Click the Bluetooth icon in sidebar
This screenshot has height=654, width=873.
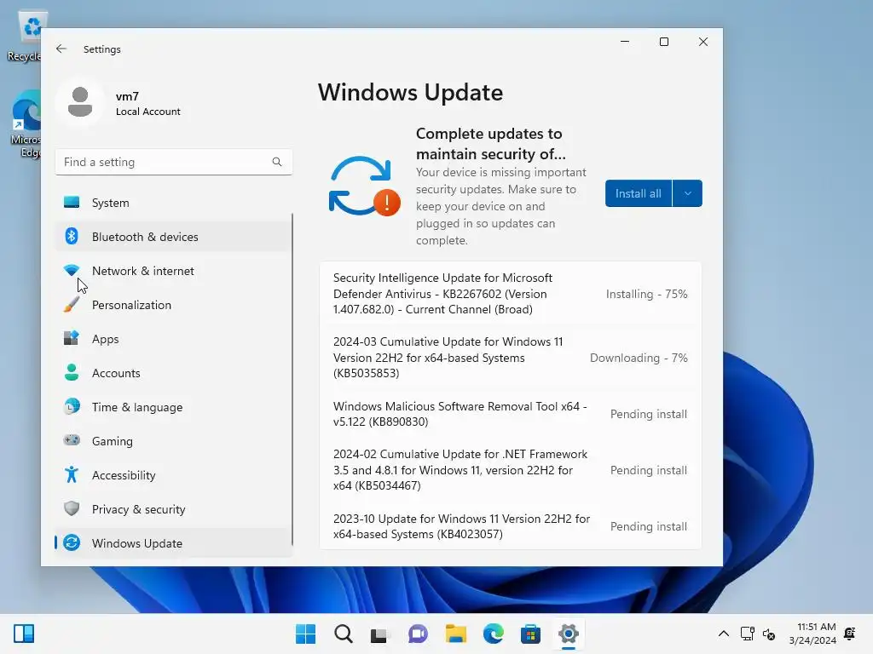[72, 237]
